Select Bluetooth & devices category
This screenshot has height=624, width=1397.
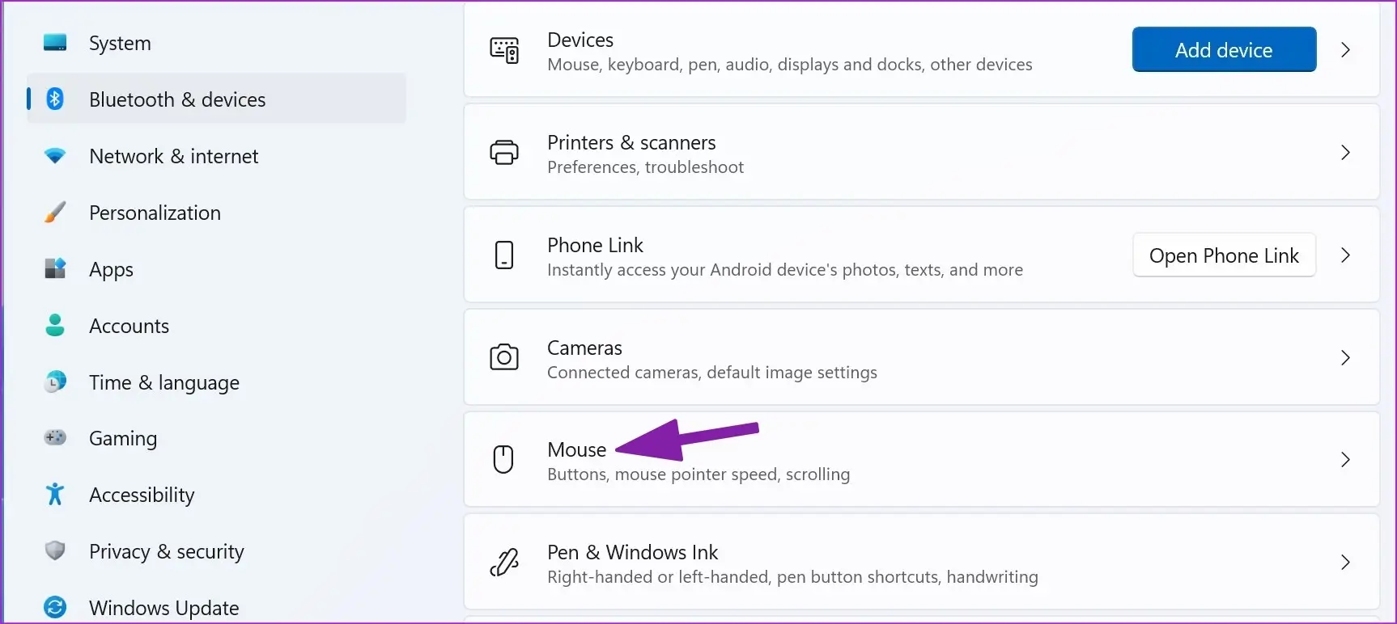[x=216, y=99]
